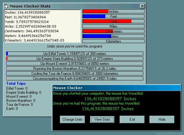Select the Meters value line in the stats list
184x135 pixels.
click(x=28, y=36)
